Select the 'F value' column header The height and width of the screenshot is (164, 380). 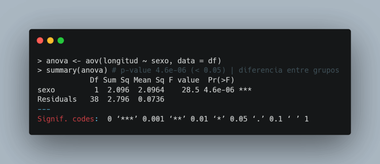pyautogui.click(x=184, y=80)
